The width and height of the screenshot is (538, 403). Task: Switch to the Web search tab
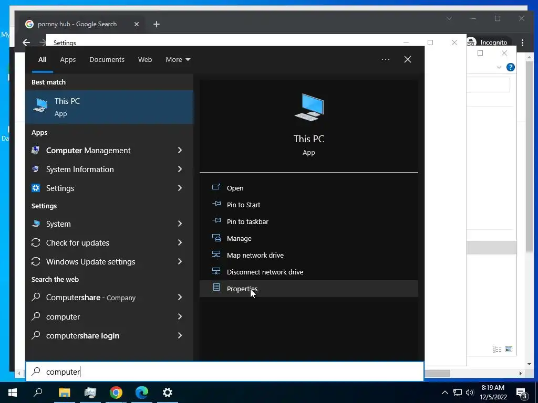point(145,59)
